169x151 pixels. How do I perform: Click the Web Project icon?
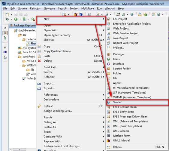pyautogui.click(x=109, y=29)
